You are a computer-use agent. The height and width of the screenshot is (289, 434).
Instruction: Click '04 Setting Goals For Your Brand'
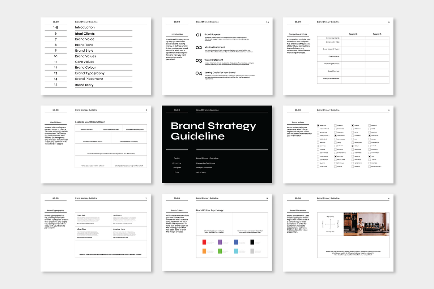216,73
